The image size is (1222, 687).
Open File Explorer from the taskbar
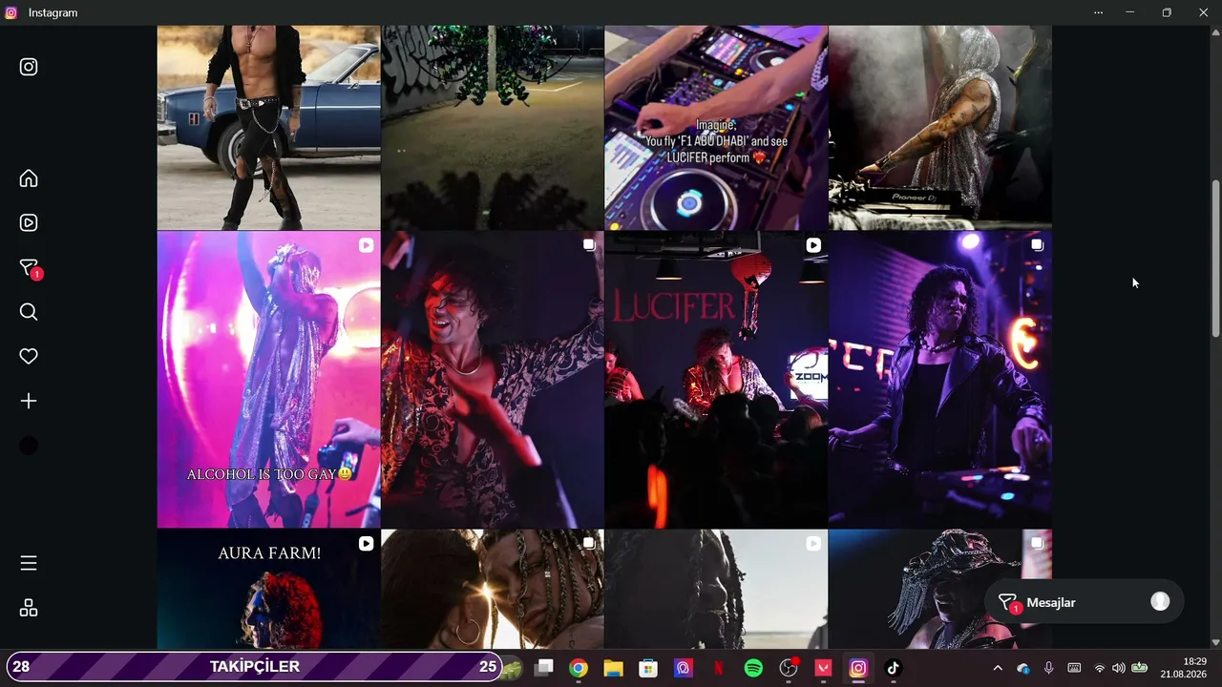(613, 668)
